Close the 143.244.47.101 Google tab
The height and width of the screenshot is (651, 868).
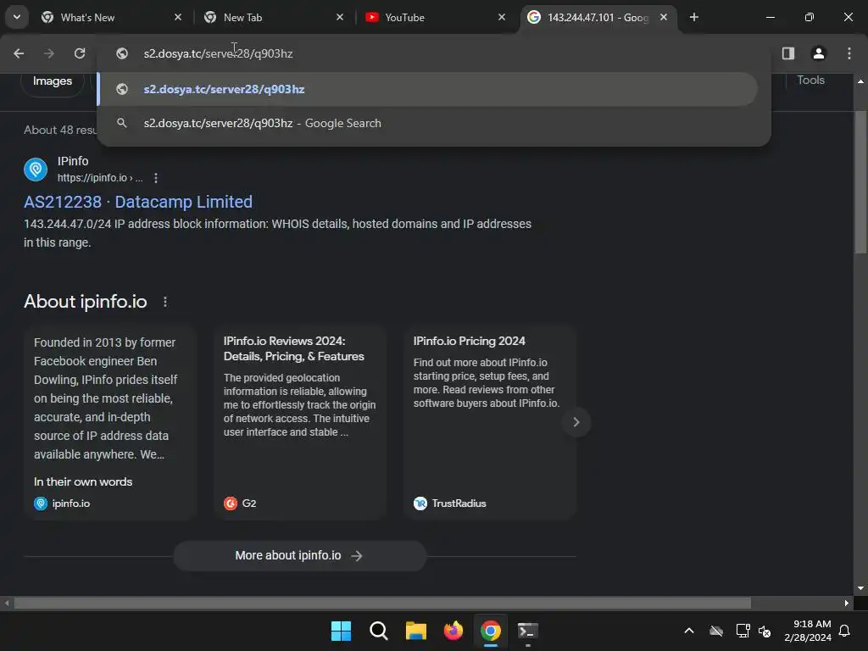(x=664, y=17)
